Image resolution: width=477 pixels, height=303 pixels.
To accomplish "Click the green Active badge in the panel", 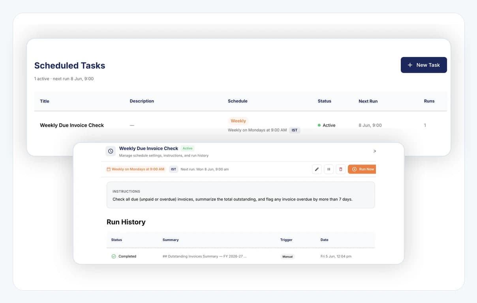I will point(188,148).
